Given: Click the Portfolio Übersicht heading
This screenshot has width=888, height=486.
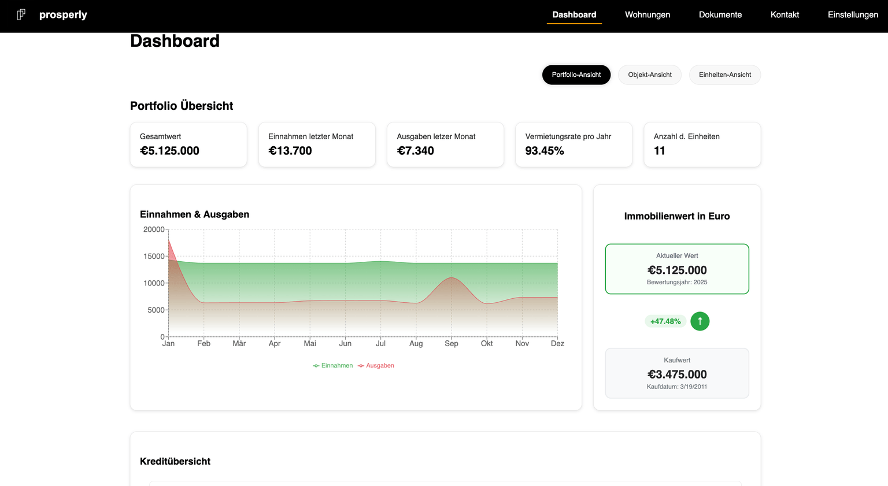Looking at the screenshot, I should (182, 106).
